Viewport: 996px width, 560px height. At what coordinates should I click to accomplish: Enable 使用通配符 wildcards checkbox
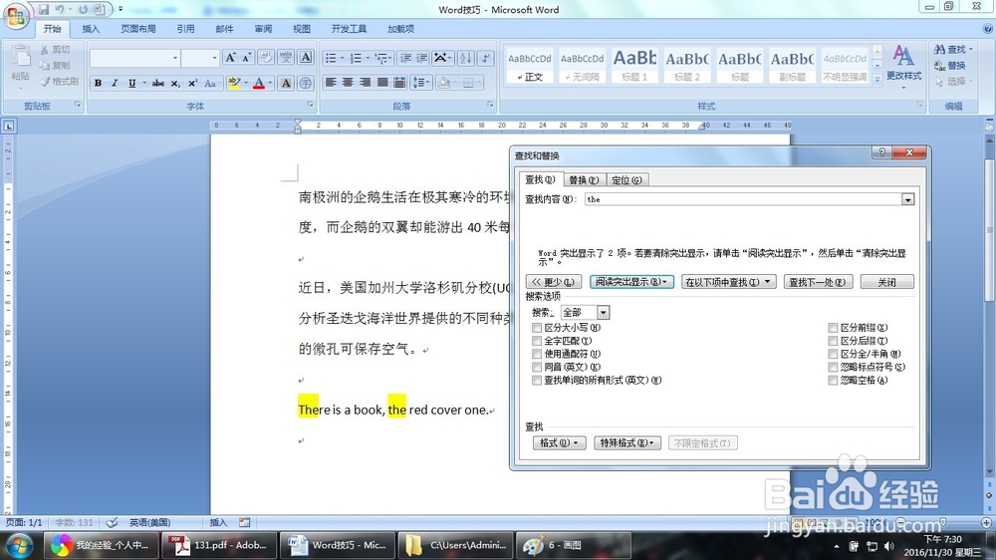coord(537,354)
